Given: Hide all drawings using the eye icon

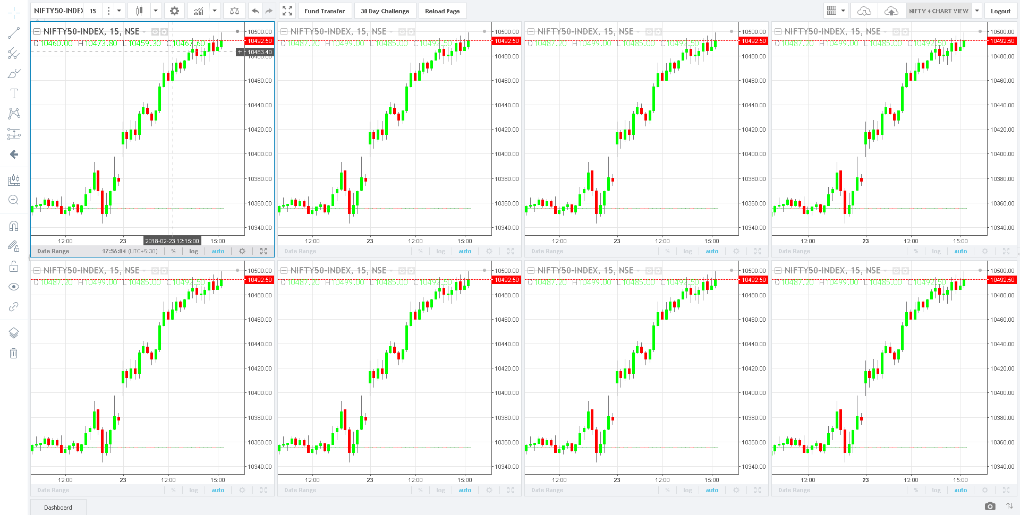Looking at the screenshot, I should [14, 286].
